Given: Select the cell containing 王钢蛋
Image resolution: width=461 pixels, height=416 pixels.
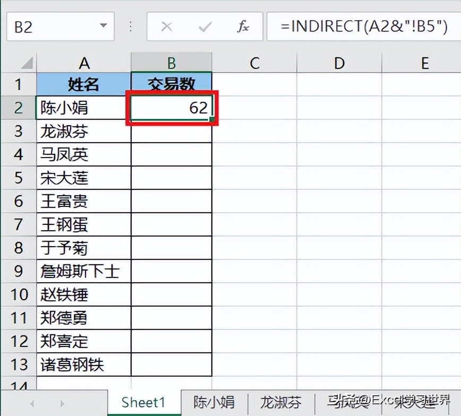Looking at the screenshot, I should click(x=84, y=224).
